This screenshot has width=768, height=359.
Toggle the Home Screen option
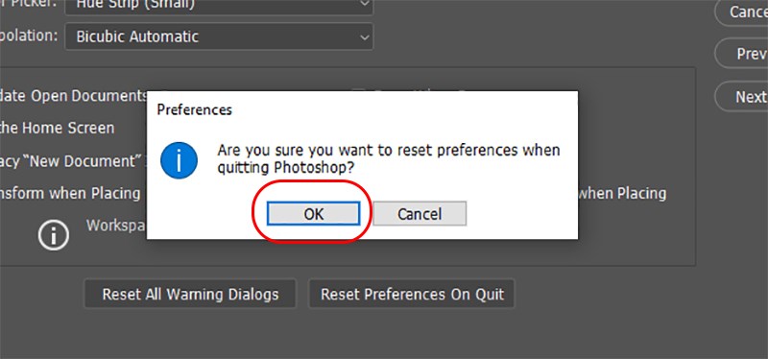(x=57, y=129)
